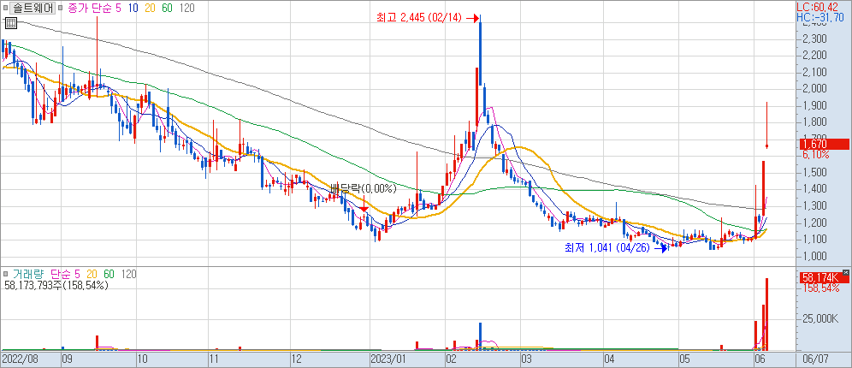Click the orange 20 volume average legend
This screenshot has width=852, height=368.
pos(92,275)
